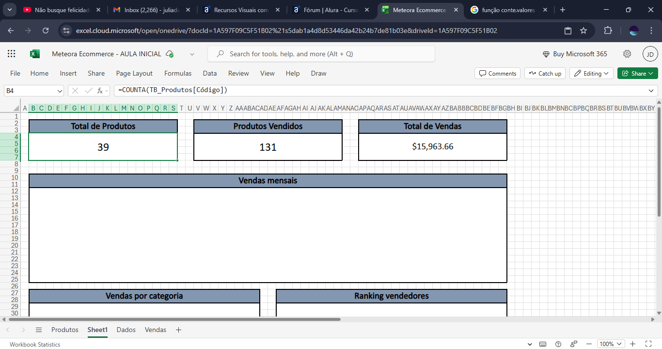Check the cloud save status icon
Viewport: 662px width, 349px height.
click(170, 54)
